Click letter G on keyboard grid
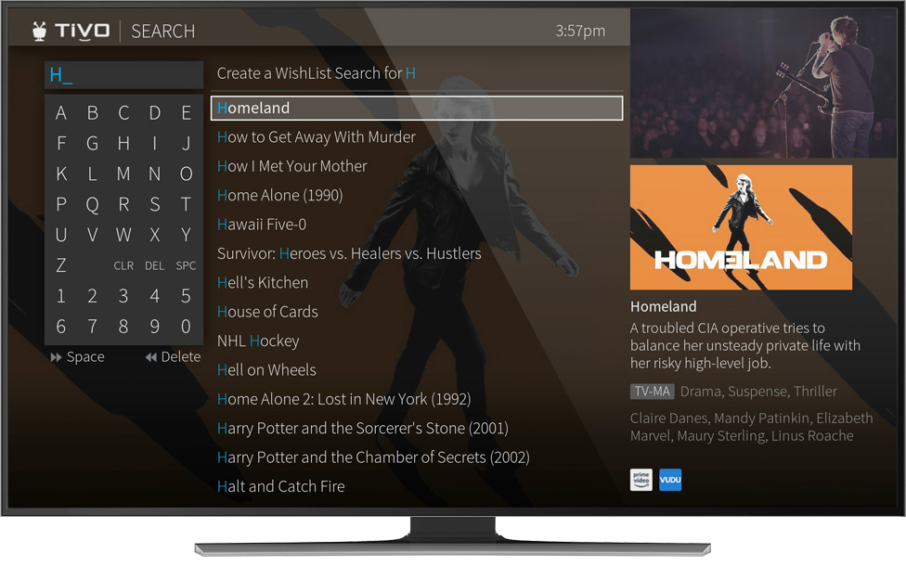This screenshot has width=906, height=579. click(x=93, y=143)
